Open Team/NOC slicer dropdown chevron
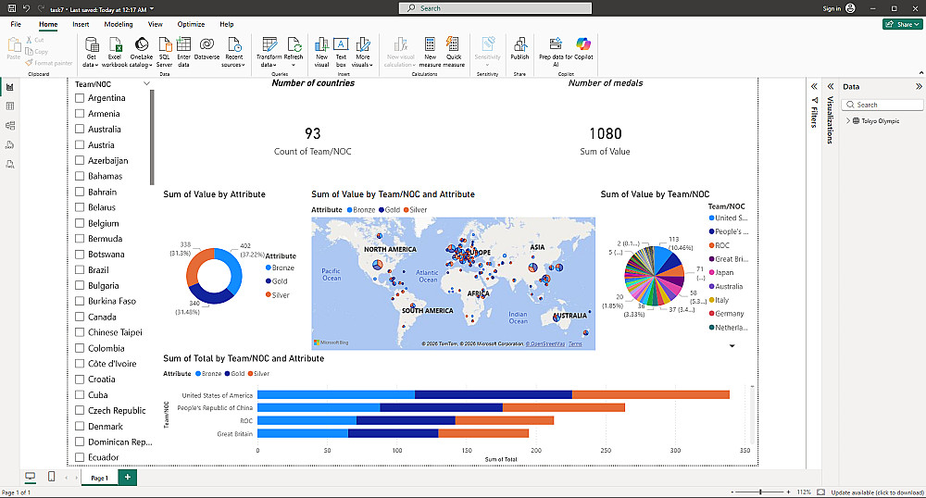 146,84
